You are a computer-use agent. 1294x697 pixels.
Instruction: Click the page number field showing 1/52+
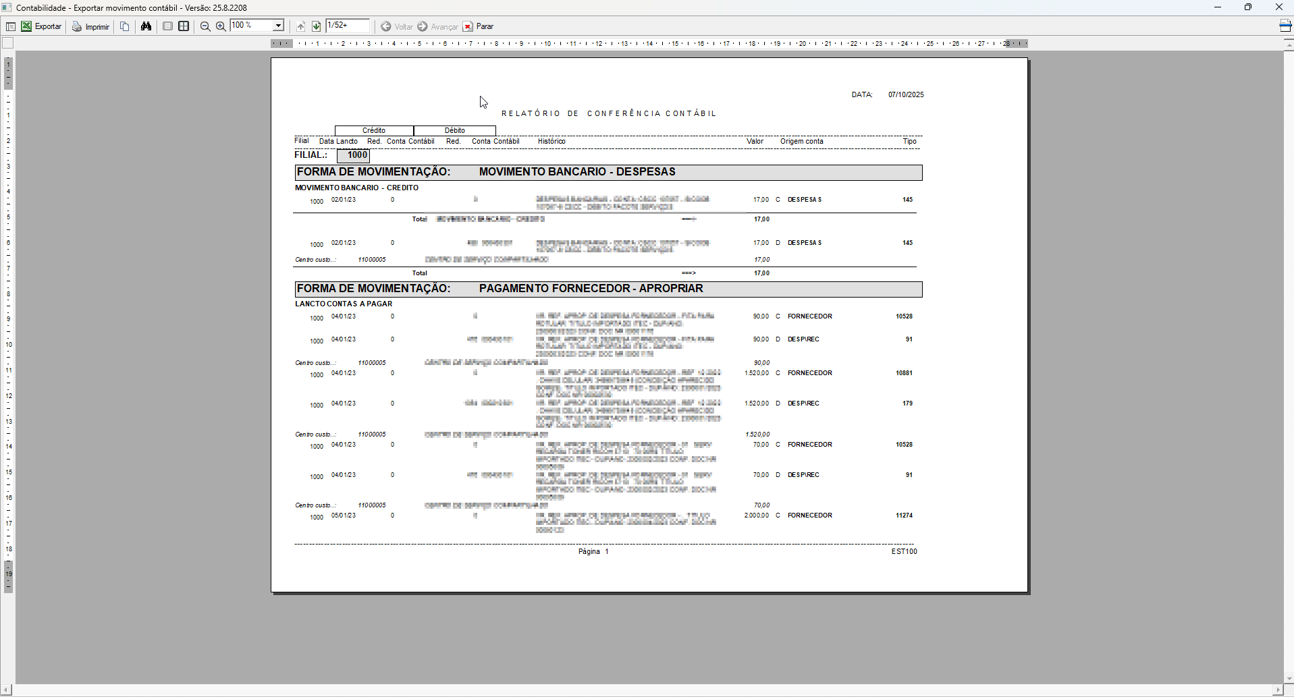(348, 26)
